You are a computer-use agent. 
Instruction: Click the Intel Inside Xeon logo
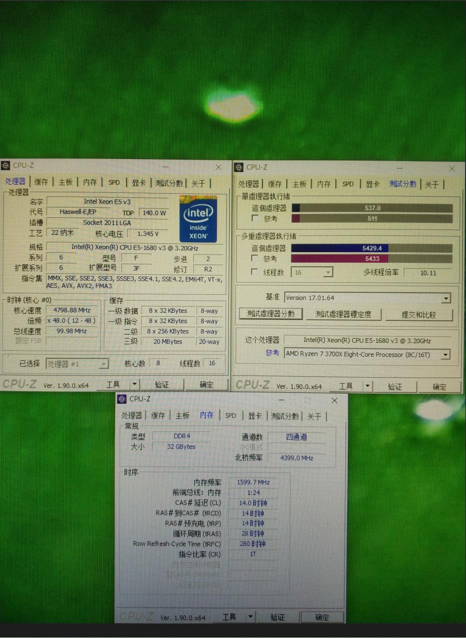[198, 220]
